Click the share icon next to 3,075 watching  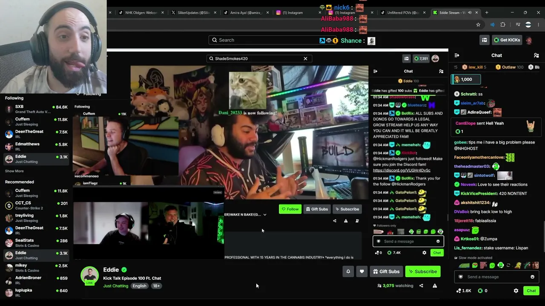(x=421, y=286)
